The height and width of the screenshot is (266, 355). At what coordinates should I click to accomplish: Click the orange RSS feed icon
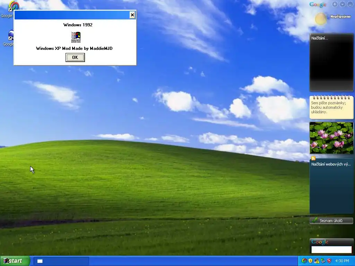click(x=313, y=158)
